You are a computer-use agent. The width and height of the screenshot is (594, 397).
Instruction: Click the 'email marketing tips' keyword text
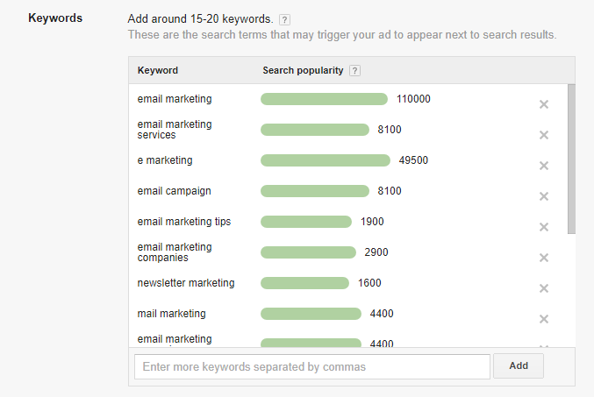click(x=184, y=222)
